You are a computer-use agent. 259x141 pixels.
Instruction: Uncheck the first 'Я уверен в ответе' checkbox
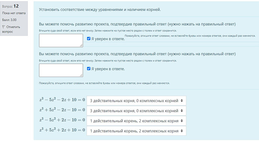(x=89, y=39)
